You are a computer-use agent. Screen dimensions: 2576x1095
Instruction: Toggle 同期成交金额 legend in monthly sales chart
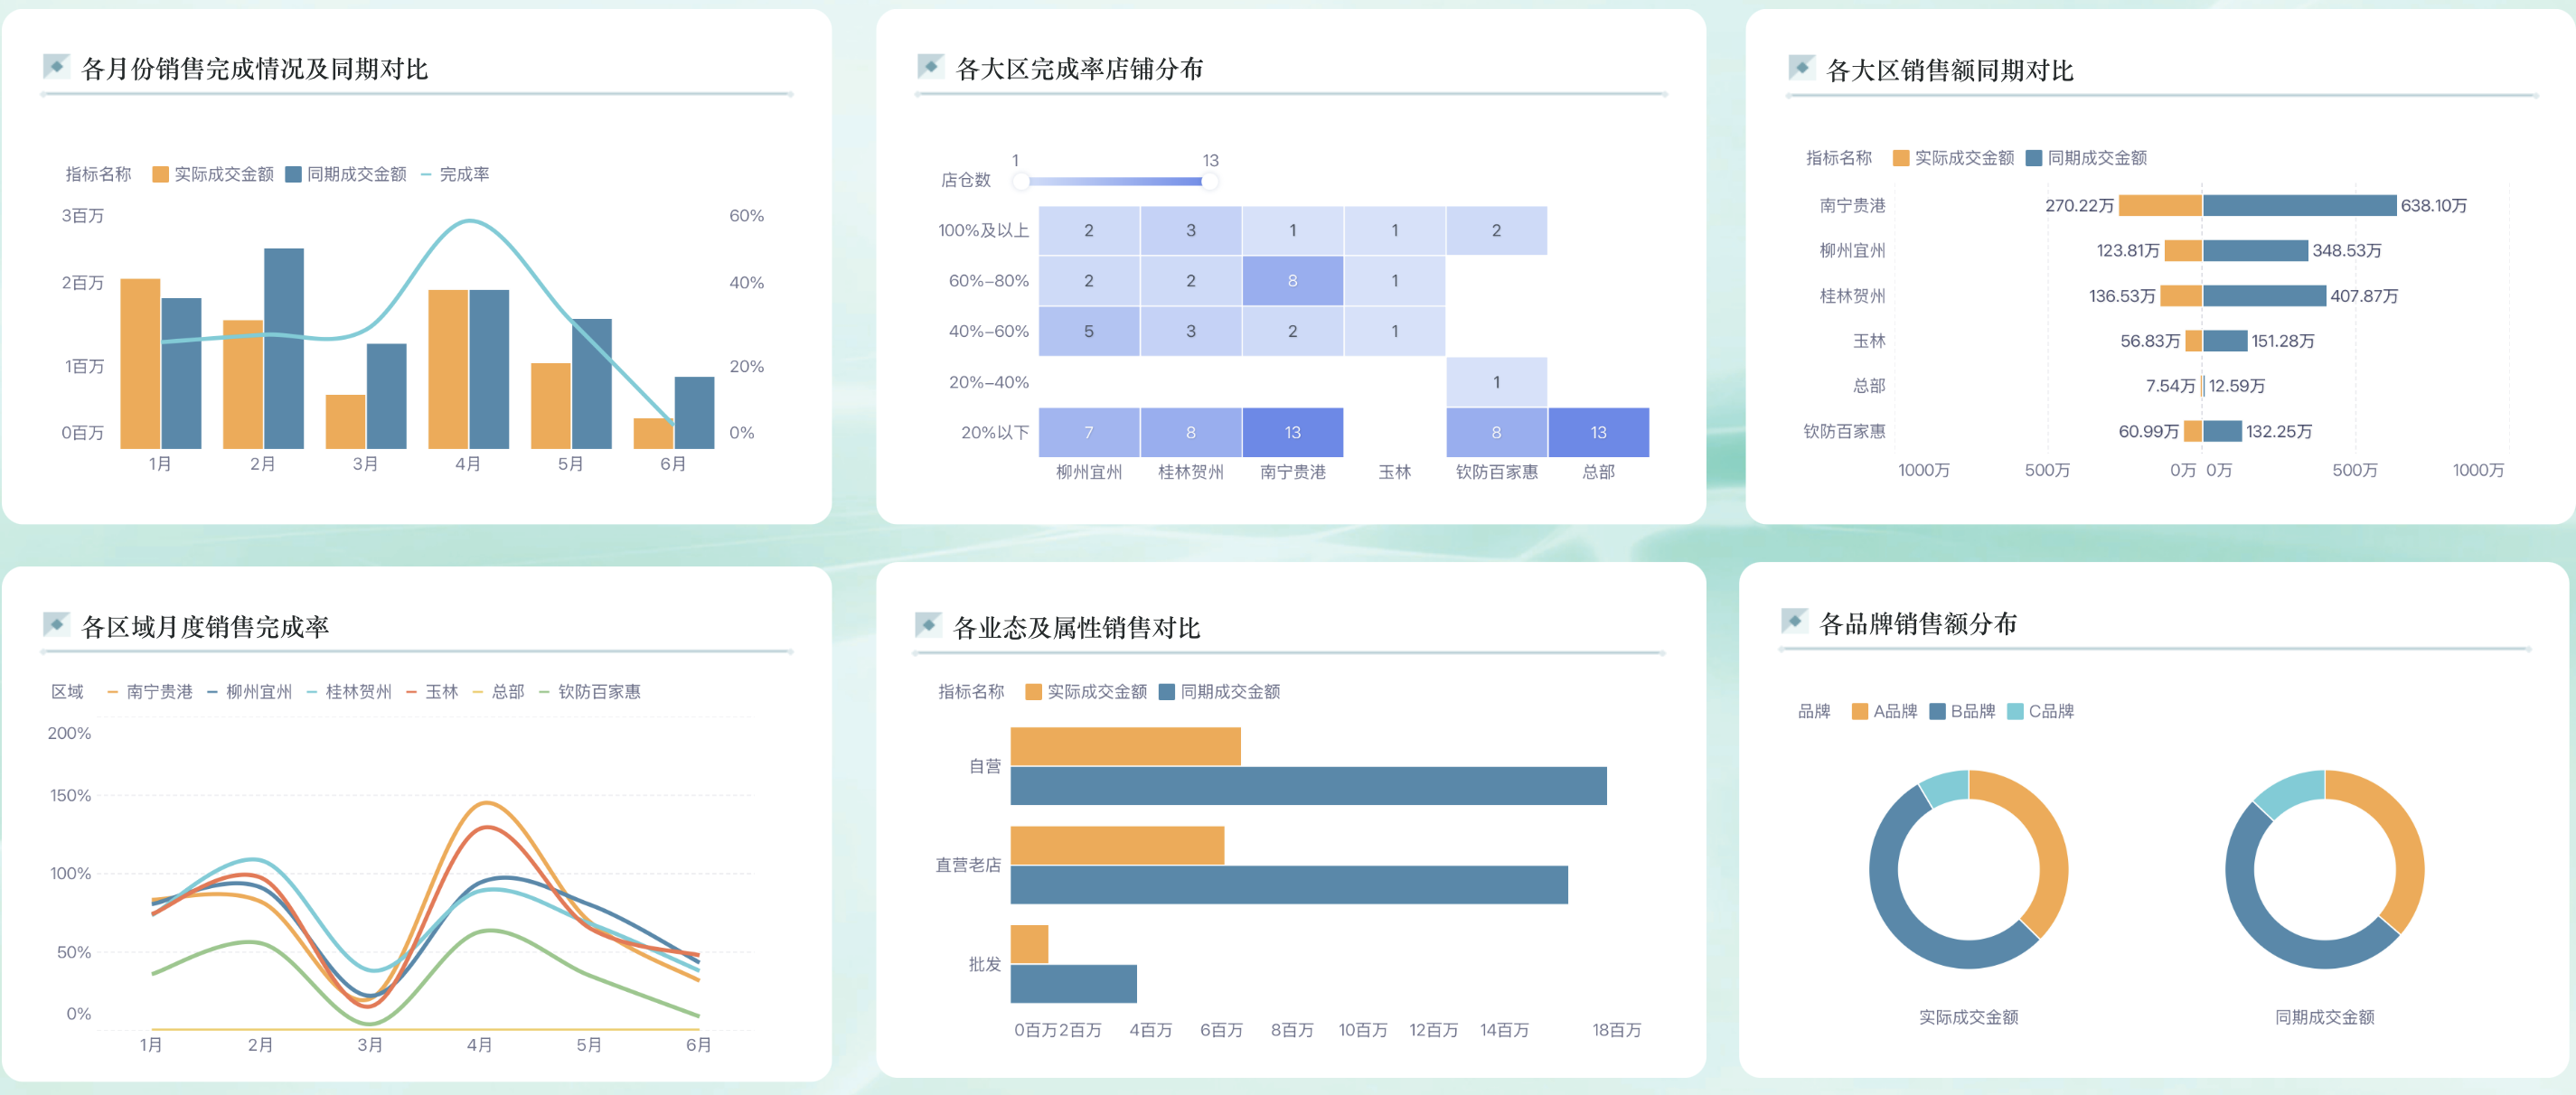[x=292, y=173]
